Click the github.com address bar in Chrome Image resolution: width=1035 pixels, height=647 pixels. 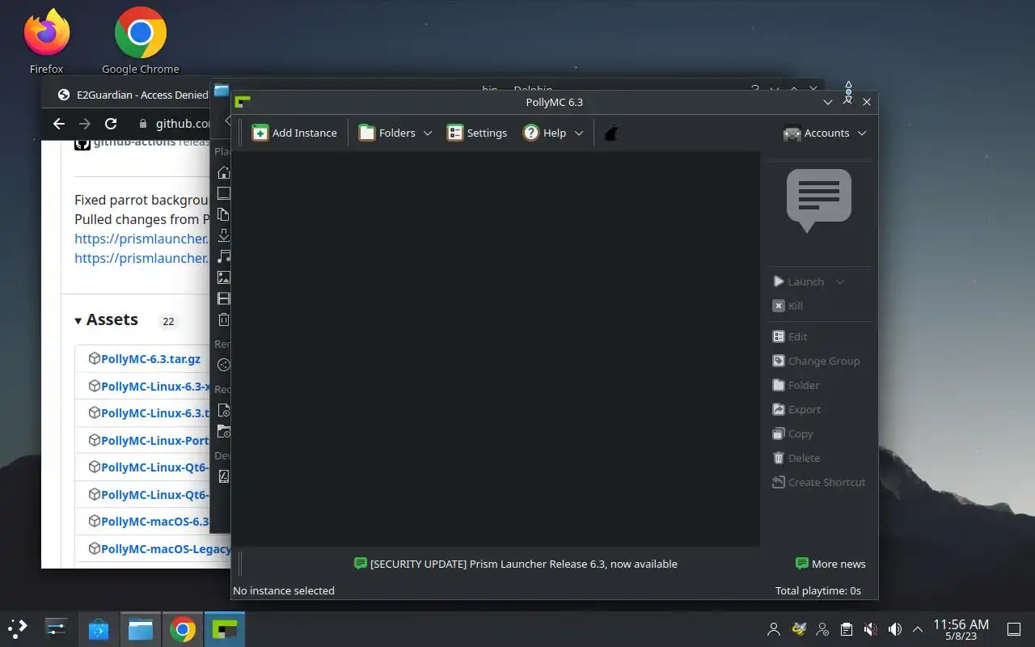(x=174, y=124)
